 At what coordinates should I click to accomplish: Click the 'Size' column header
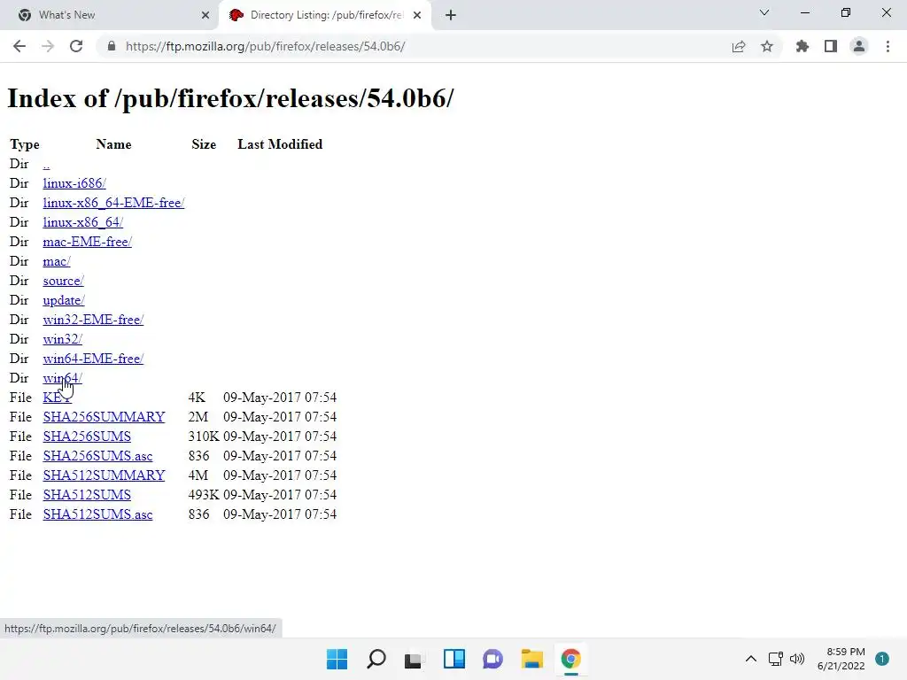point(204,144)
